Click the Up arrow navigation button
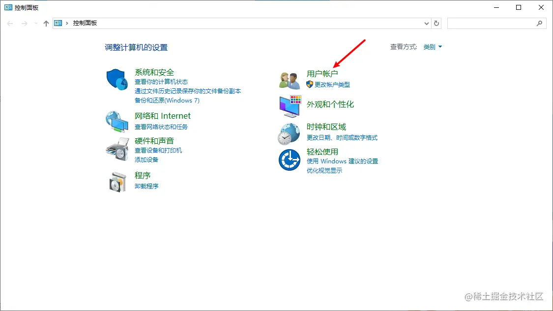This screenshot has width=553, height=311. pyautogui.click(x=46, y=23)
